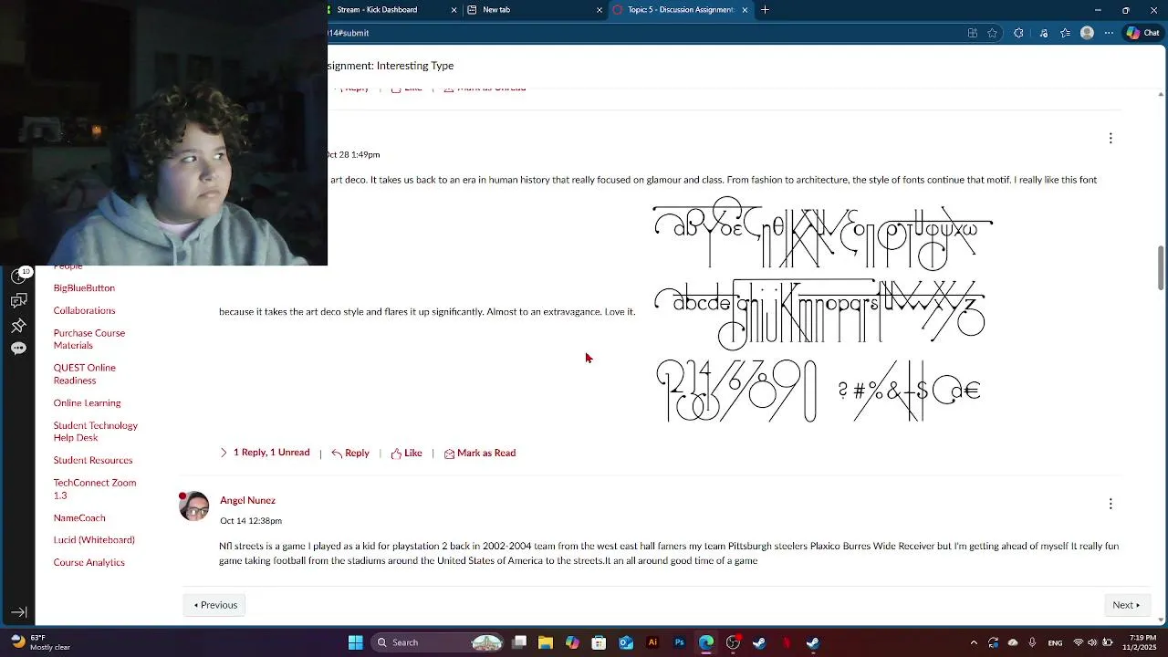Click the Mark as Read envelope icon
The width and height of the screenshot is (1168, 657).
(x=449, y=454)
